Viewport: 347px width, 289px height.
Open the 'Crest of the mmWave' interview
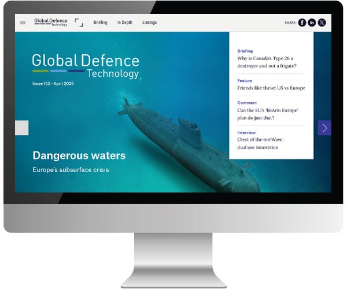click(x=260, y=143)
